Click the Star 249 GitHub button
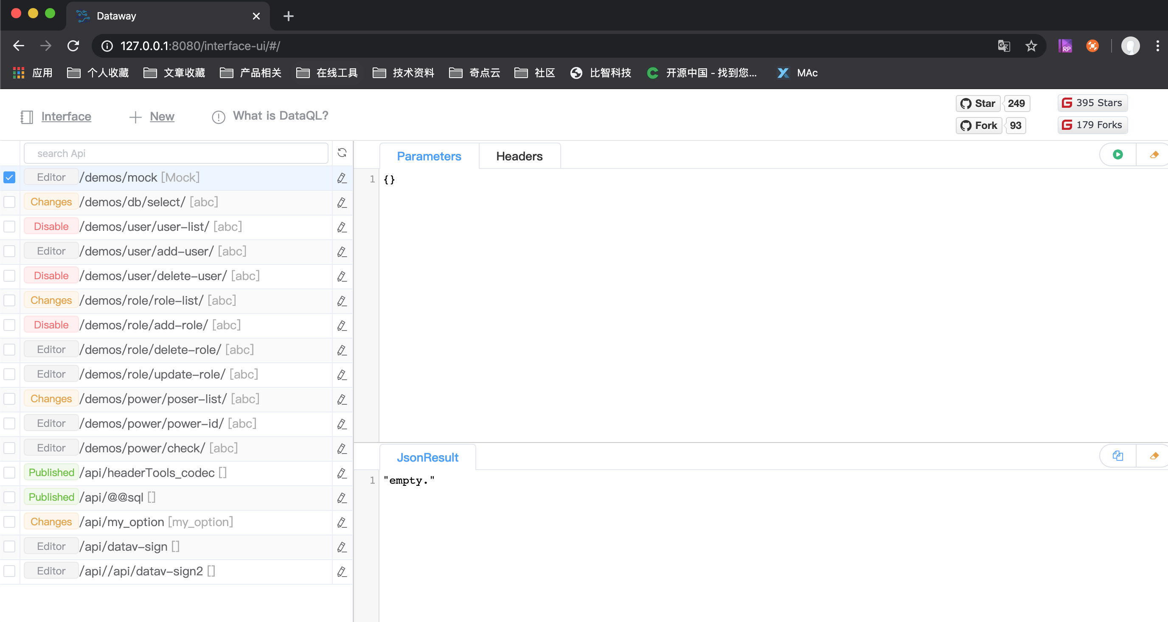The image size is (1168, 622). click(977, 103)
